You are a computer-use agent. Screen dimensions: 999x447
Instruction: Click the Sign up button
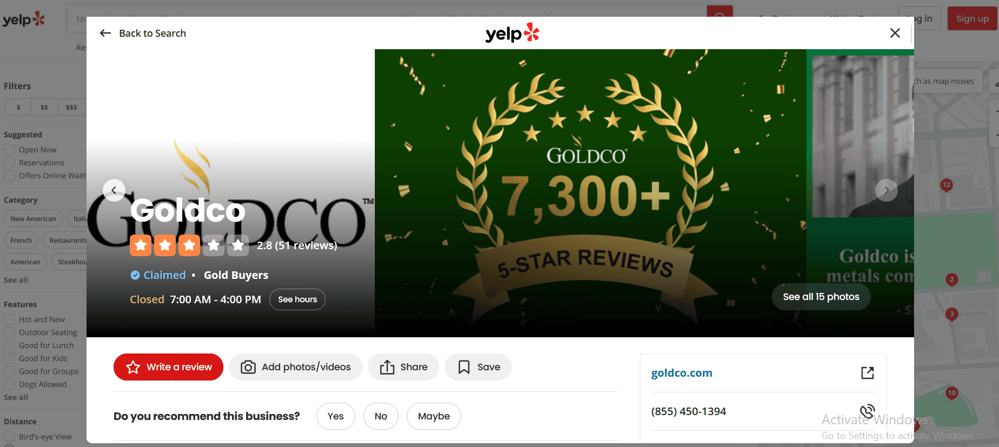coord(972,18)
